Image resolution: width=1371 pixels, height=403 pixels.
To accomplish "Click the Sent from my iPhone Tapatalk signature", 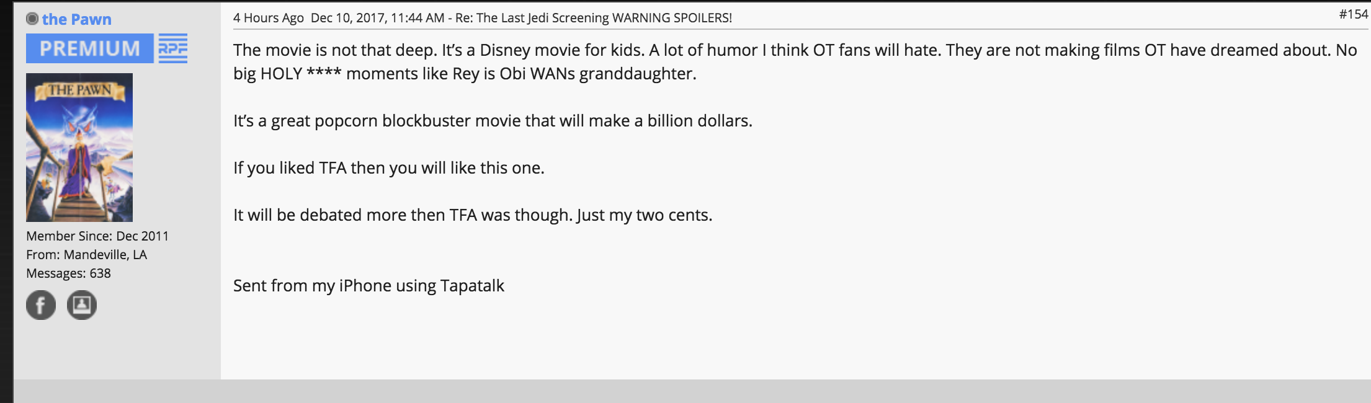I will pos(368,285).
